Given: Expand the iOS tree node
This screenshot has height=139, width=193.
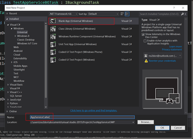Looking at the screenshot, I should 12,62.
